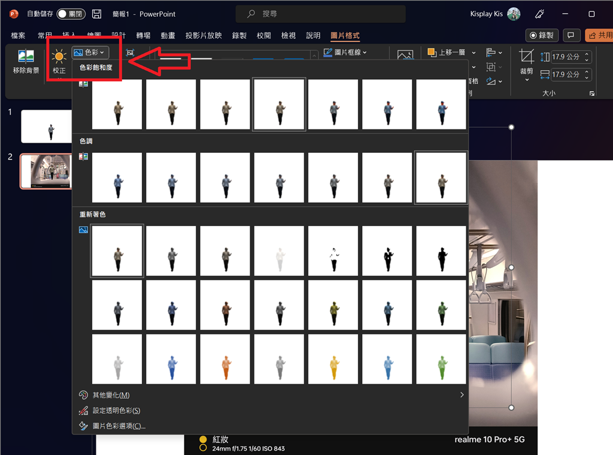Click the pen/ink icon beside user avatar
This screenshot has width=613, height=455.
tap(539, 14)
